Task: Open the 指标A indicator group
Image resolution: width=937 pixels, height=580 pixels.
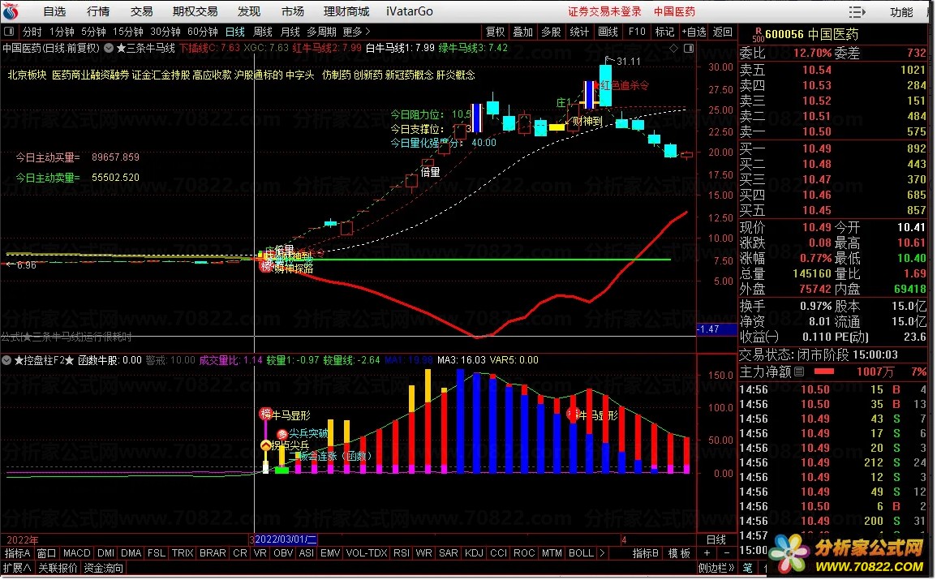Action: point(17,553)
